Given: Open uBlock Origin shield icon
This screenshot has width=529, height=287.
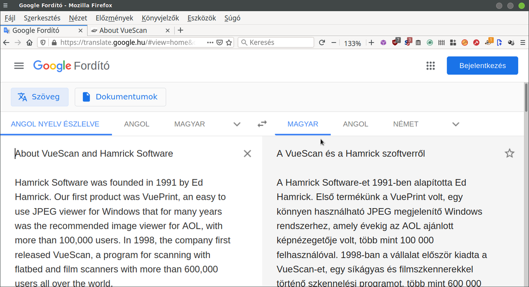Looking at the screenshot, I should [x=396, y=42].
